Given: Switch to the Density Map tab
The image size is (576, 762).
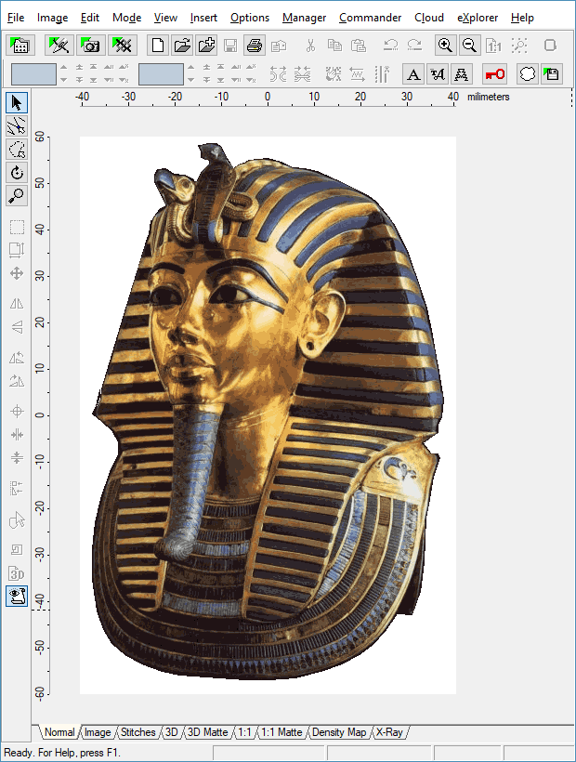Looking at the screenshot, I should (339, 732).
